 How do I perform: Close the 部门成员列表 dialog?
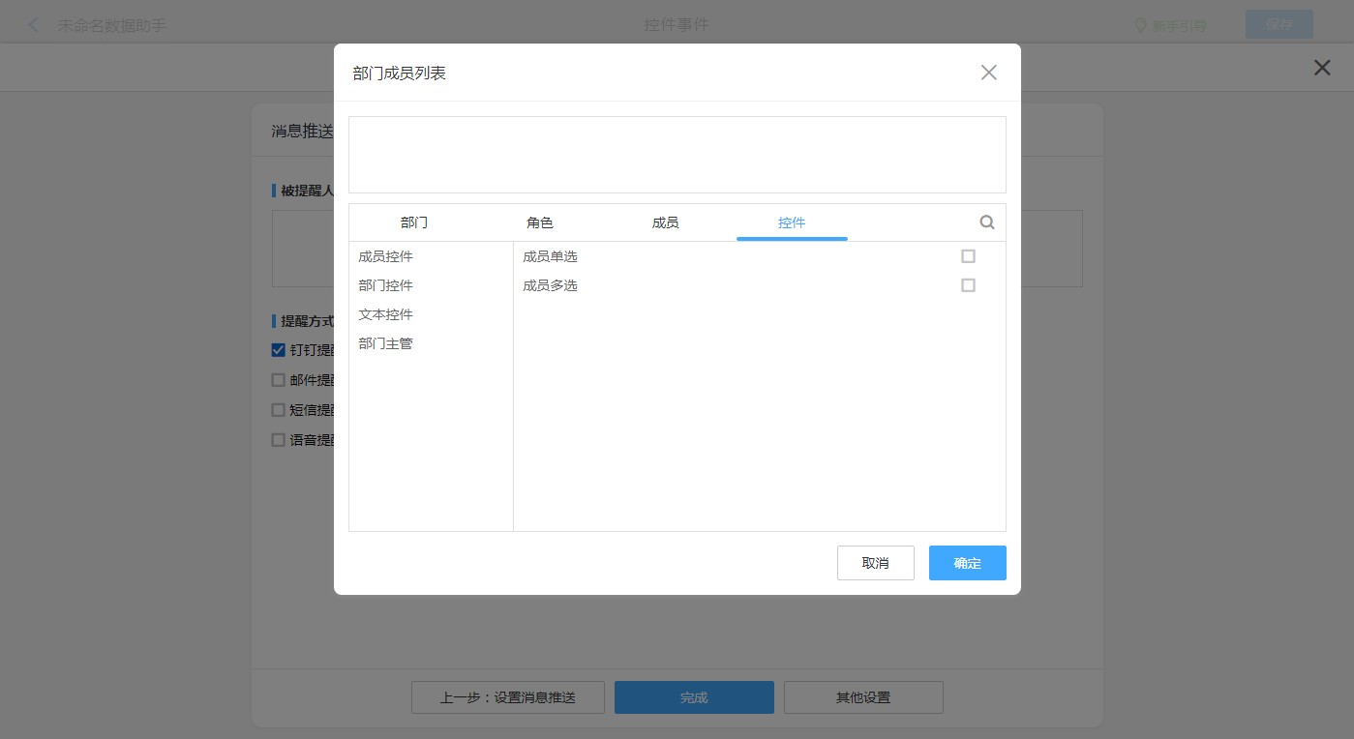(988, 73)
